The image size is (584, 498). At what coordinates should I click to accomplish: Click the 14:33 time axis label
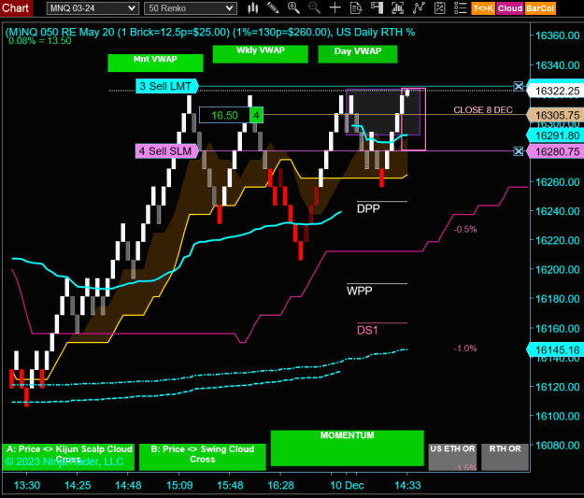407,485
